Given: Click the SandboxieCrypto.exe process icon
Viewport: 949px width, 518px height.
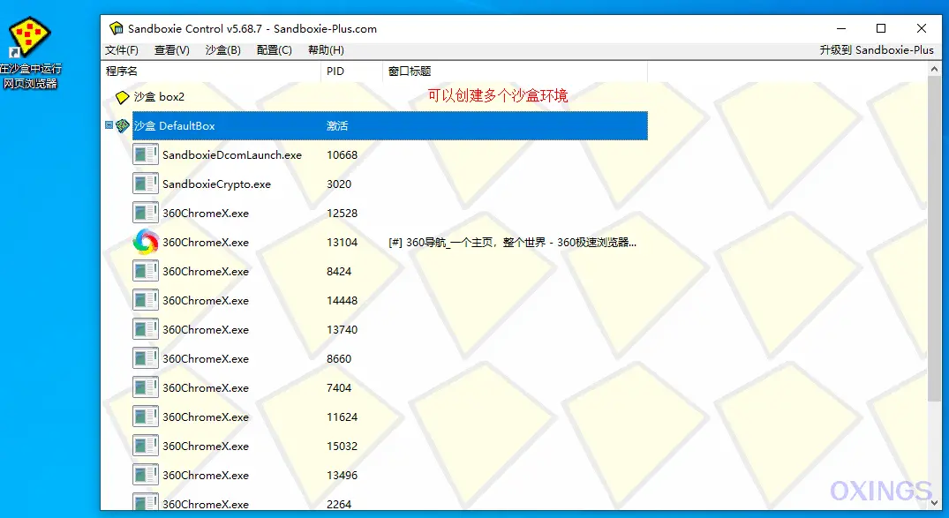Looking at the screenshot, I should pos(146,184).
